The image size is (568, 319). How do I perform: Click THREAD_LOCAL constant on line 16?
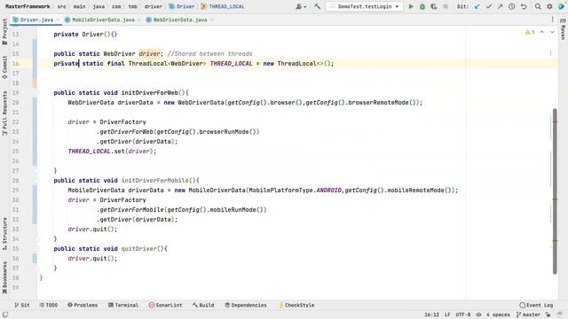click(231, 64)
